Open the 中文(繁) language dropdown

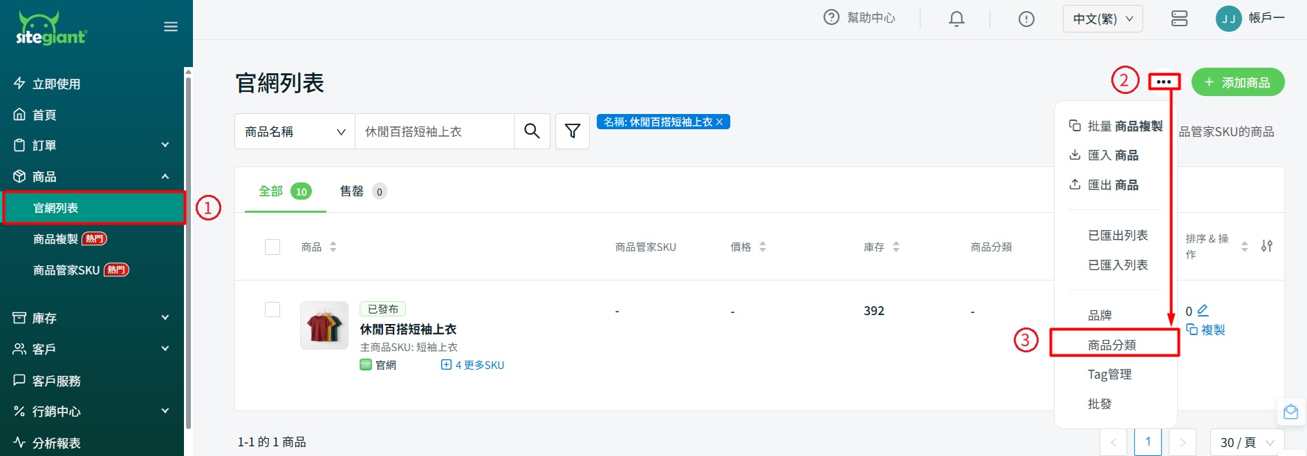point(1102,19)
